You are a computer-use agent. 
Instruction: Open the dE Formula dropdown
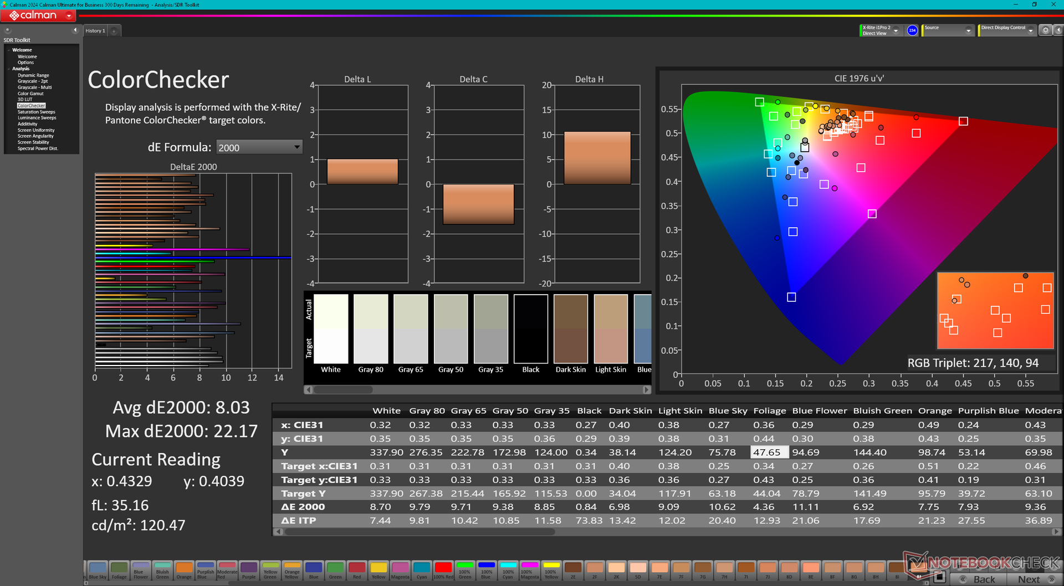pyautogui.click(x=259, y=147)
